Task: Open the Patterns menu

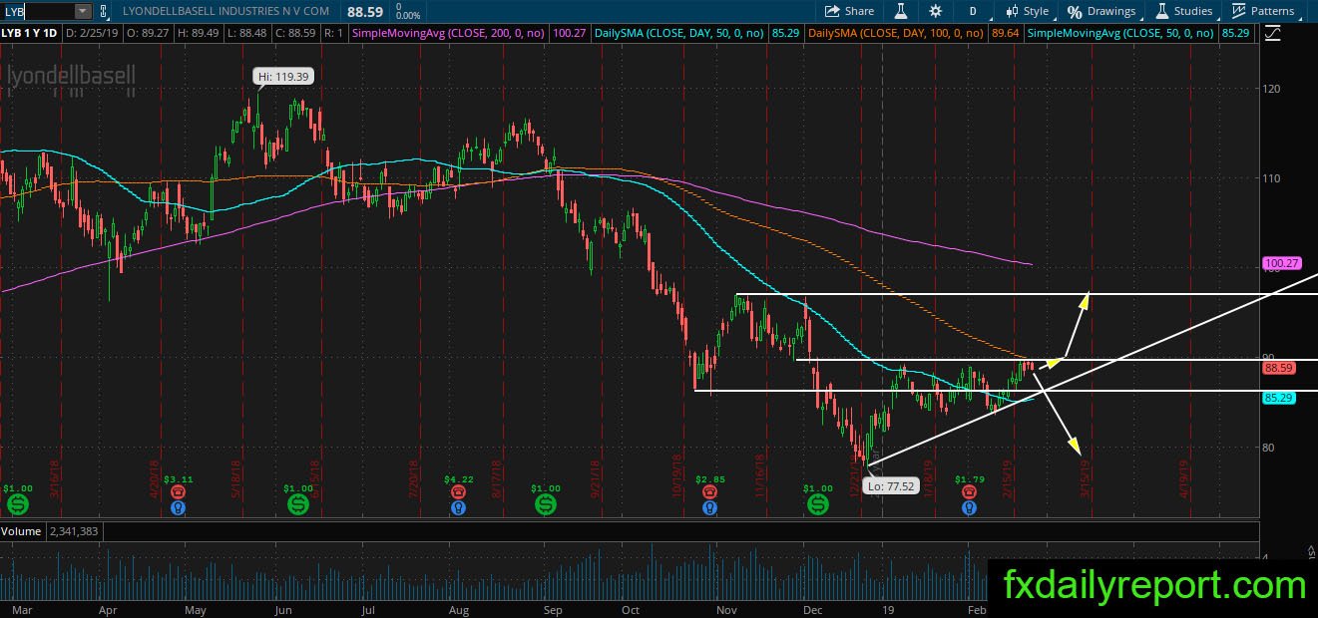Action: [1263, 11]
